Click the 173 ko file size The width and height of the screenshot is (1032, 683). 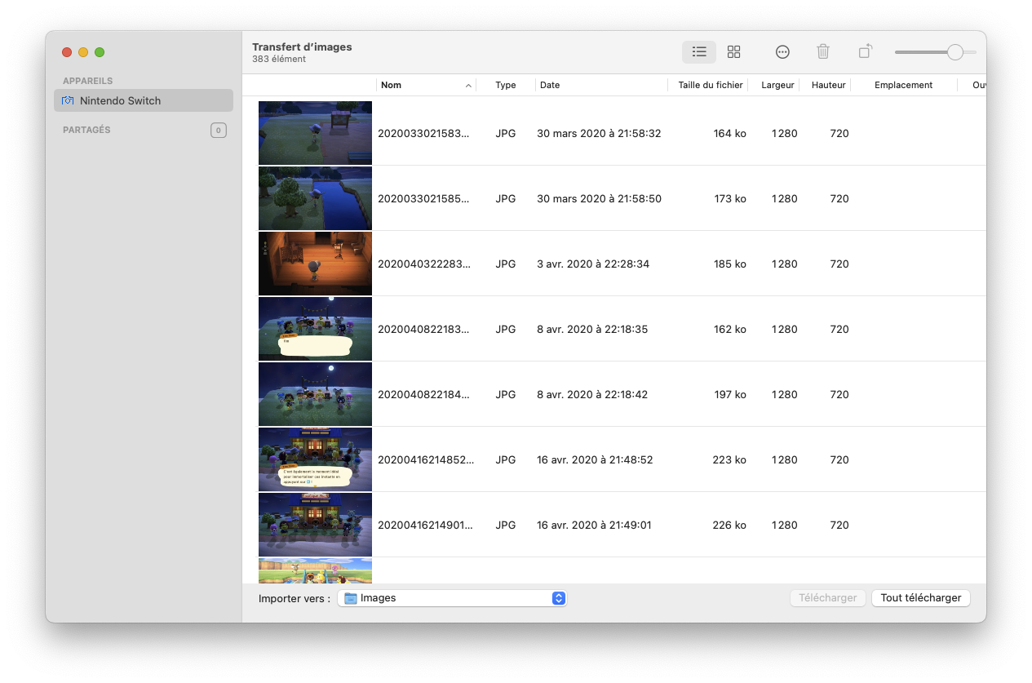pos(729,198)
